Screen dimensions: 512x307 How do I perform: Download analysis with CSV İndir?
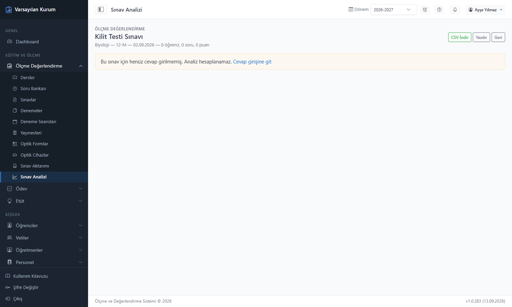[x=459, y=37]
